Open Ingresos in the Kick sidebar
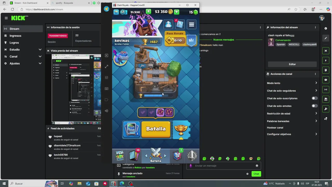Viewport: 332px width, 187px height. pos(23,36)
